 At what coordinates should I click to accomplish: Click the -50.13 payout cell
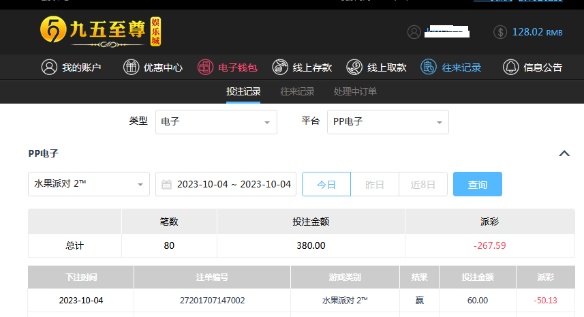545,300
